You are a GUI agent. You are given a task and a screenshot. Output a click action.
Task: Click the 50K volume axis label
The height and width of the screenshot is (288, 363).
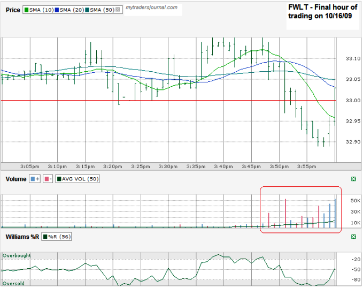point(356,201)
